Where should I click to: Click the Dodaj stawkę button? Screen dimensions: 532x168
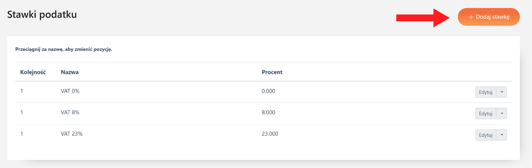click(x=488, y=17)
